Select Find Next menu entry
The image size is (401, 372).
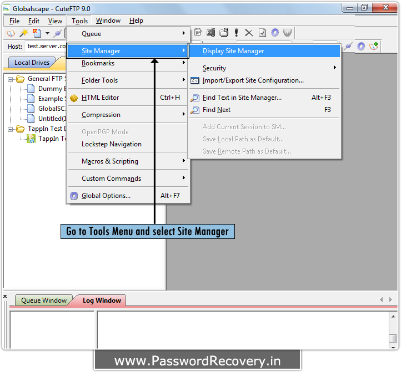coord(264,110)
